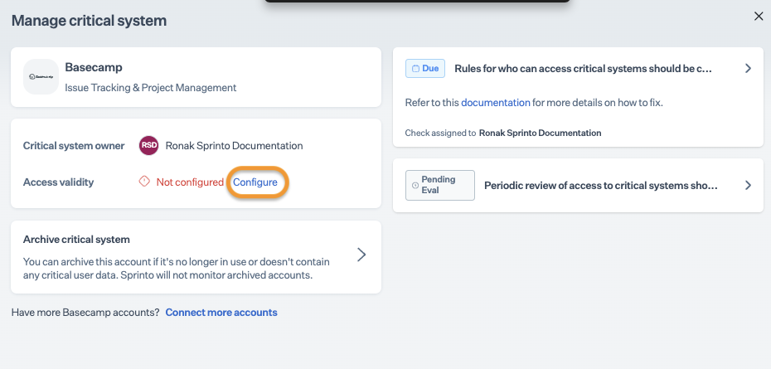Screen dimensions: 771x369
Task: Expand the Archive critical system chevron
Action: (361, 255)
